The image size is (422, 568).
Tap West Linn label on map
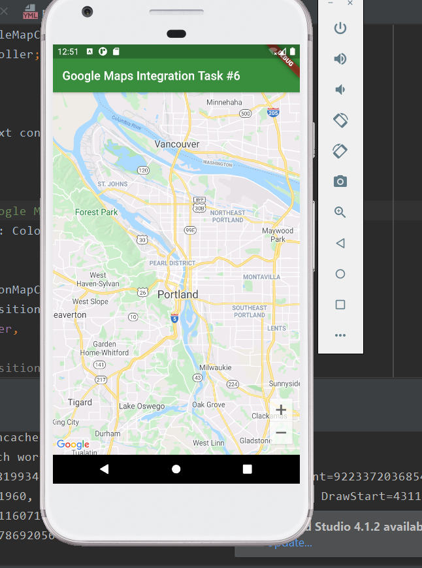click(x=208, y=443)
